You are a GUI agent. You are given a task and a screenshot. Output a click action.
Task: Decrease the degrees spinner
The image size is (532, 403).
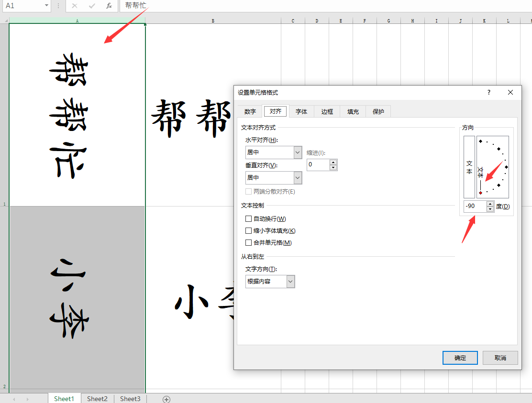click(x=490, y=209)
